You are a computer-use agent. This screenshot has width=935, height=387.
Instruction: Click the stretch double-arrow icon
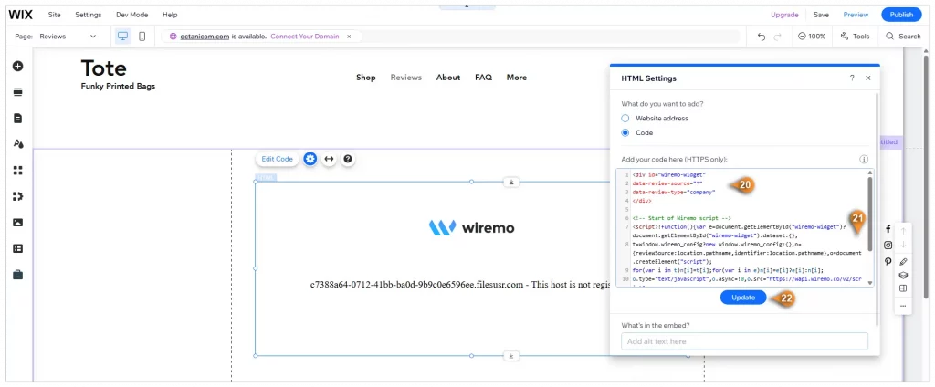(329, 159)
